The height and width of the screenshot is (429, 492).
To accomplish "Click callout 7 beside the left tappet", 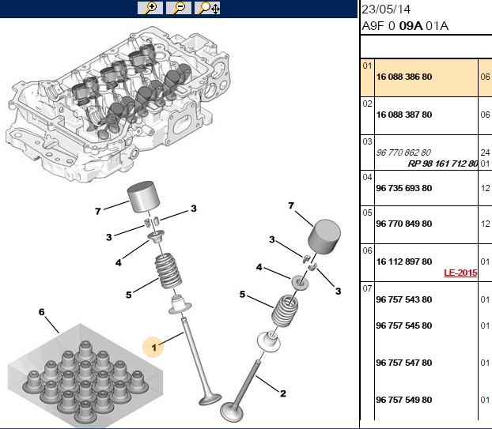I will 98,212.
